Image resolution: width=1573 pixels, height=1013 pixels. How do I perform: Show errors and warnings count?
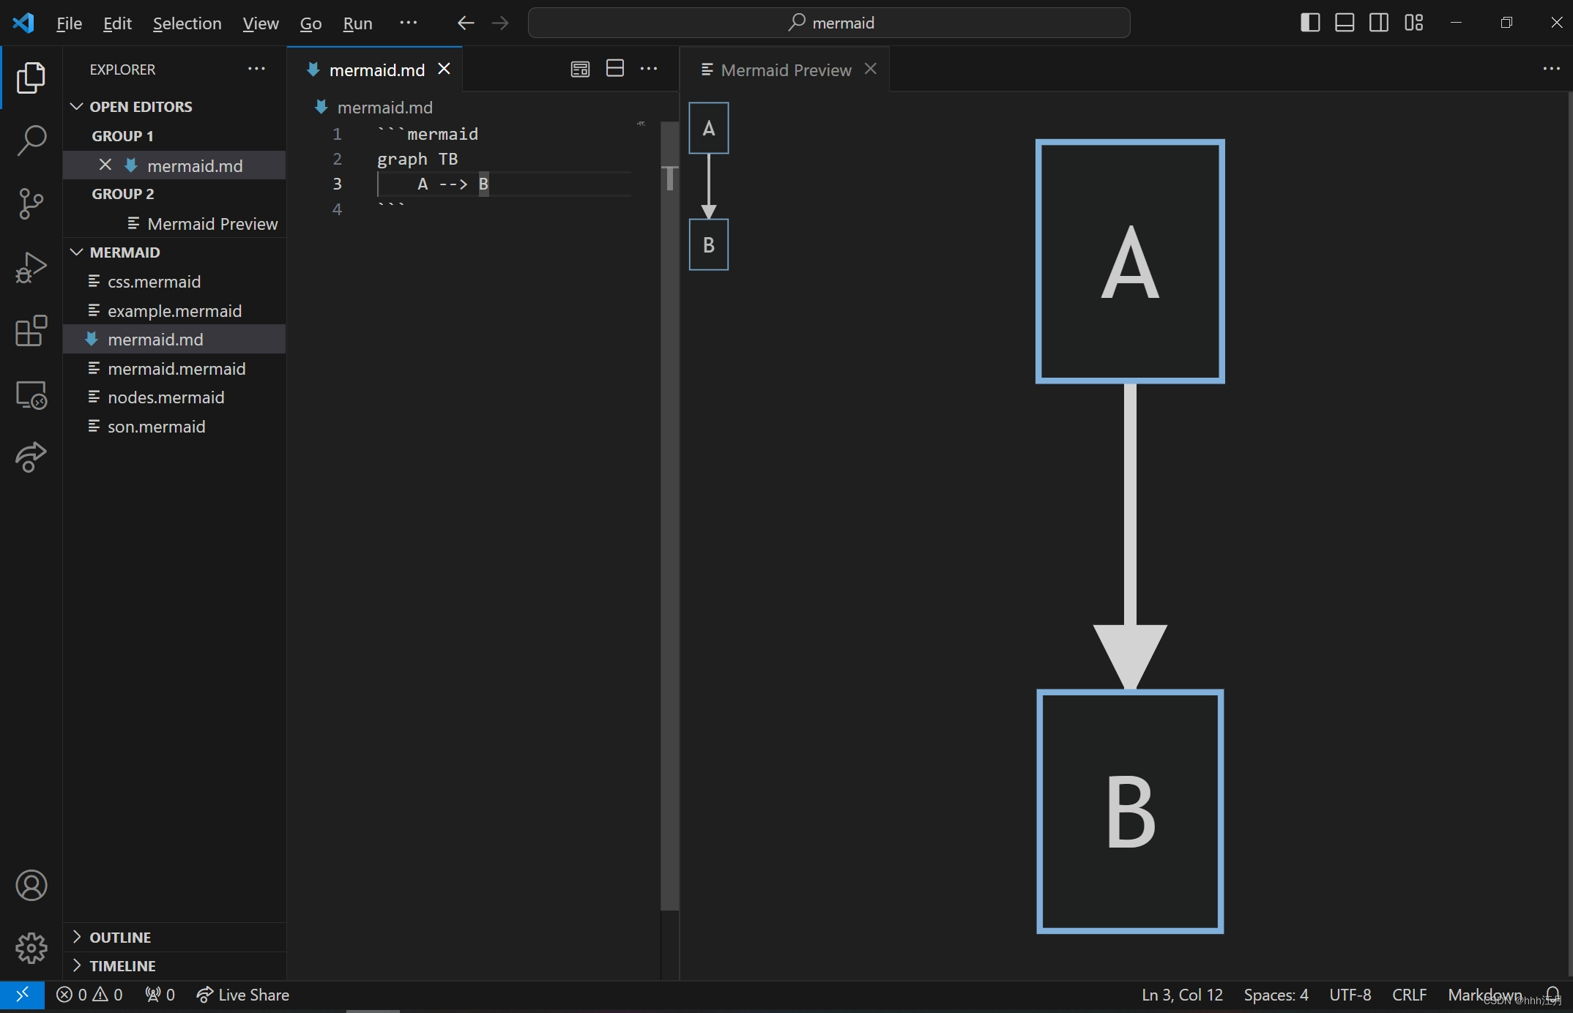[x=89, y=995]
